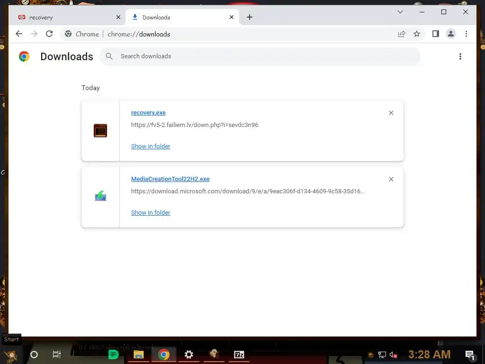The height and width of the screenshot is (364, 485).
Task: Open the green notes app on taskbar
Action: 113,355
